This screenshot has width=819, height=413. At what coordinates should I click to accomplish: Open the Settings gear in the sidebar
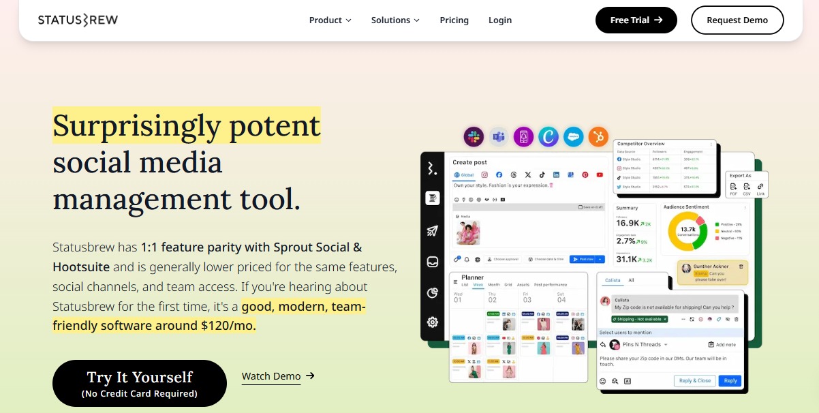[432, 322]
